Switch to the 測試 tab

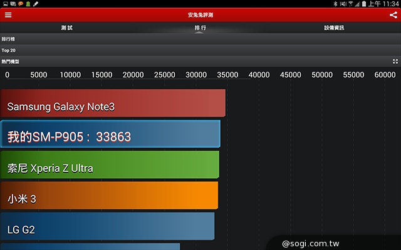pyautogui.click(x=66, y=27)
